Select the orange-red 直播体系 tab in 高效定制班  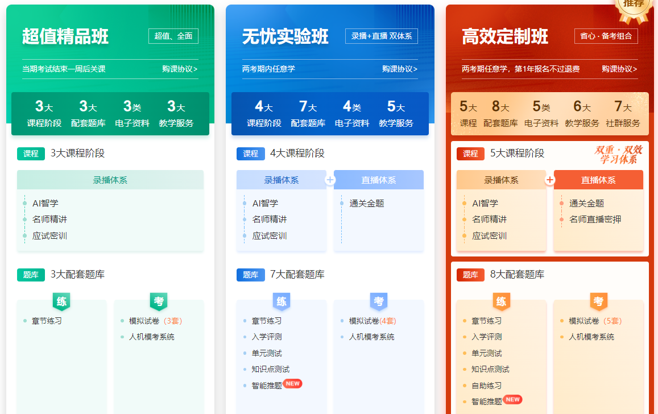[598, 180]
